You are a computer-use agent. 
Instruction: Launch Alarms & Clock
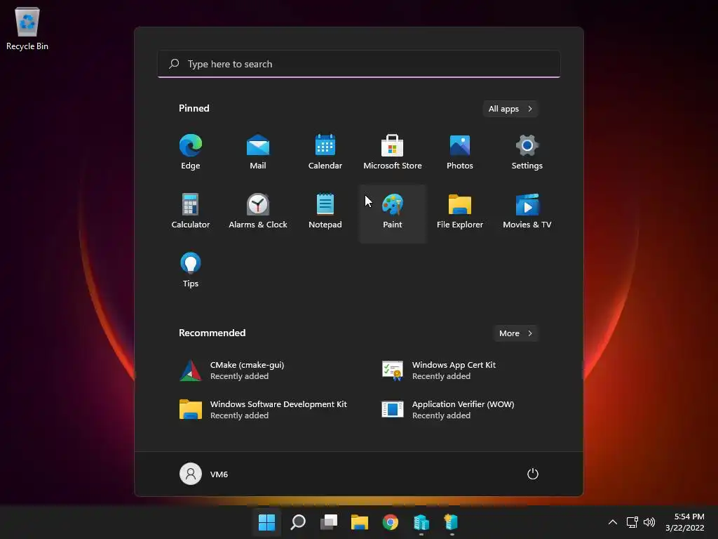(x=258, y=211)
